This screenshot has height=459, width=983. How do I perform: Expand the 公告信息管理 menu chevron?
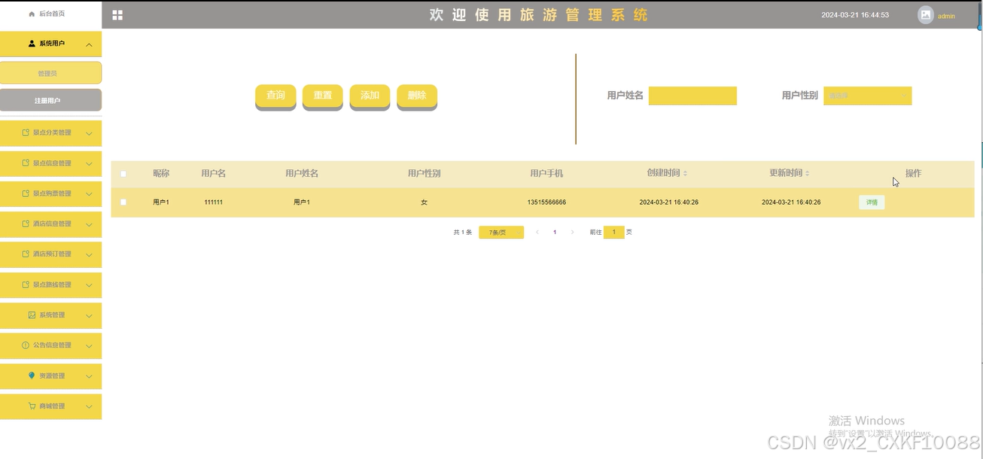pos(89,345)
